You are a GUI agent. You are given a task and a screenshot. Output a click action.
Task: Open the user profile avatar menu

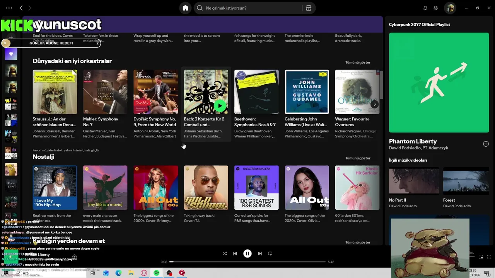(450, 8)
